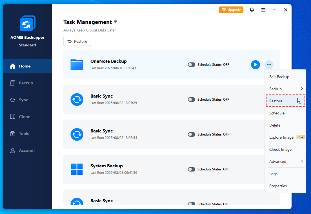
Task: Run OneNote Backup with play button
Action: tap(256, 65)
